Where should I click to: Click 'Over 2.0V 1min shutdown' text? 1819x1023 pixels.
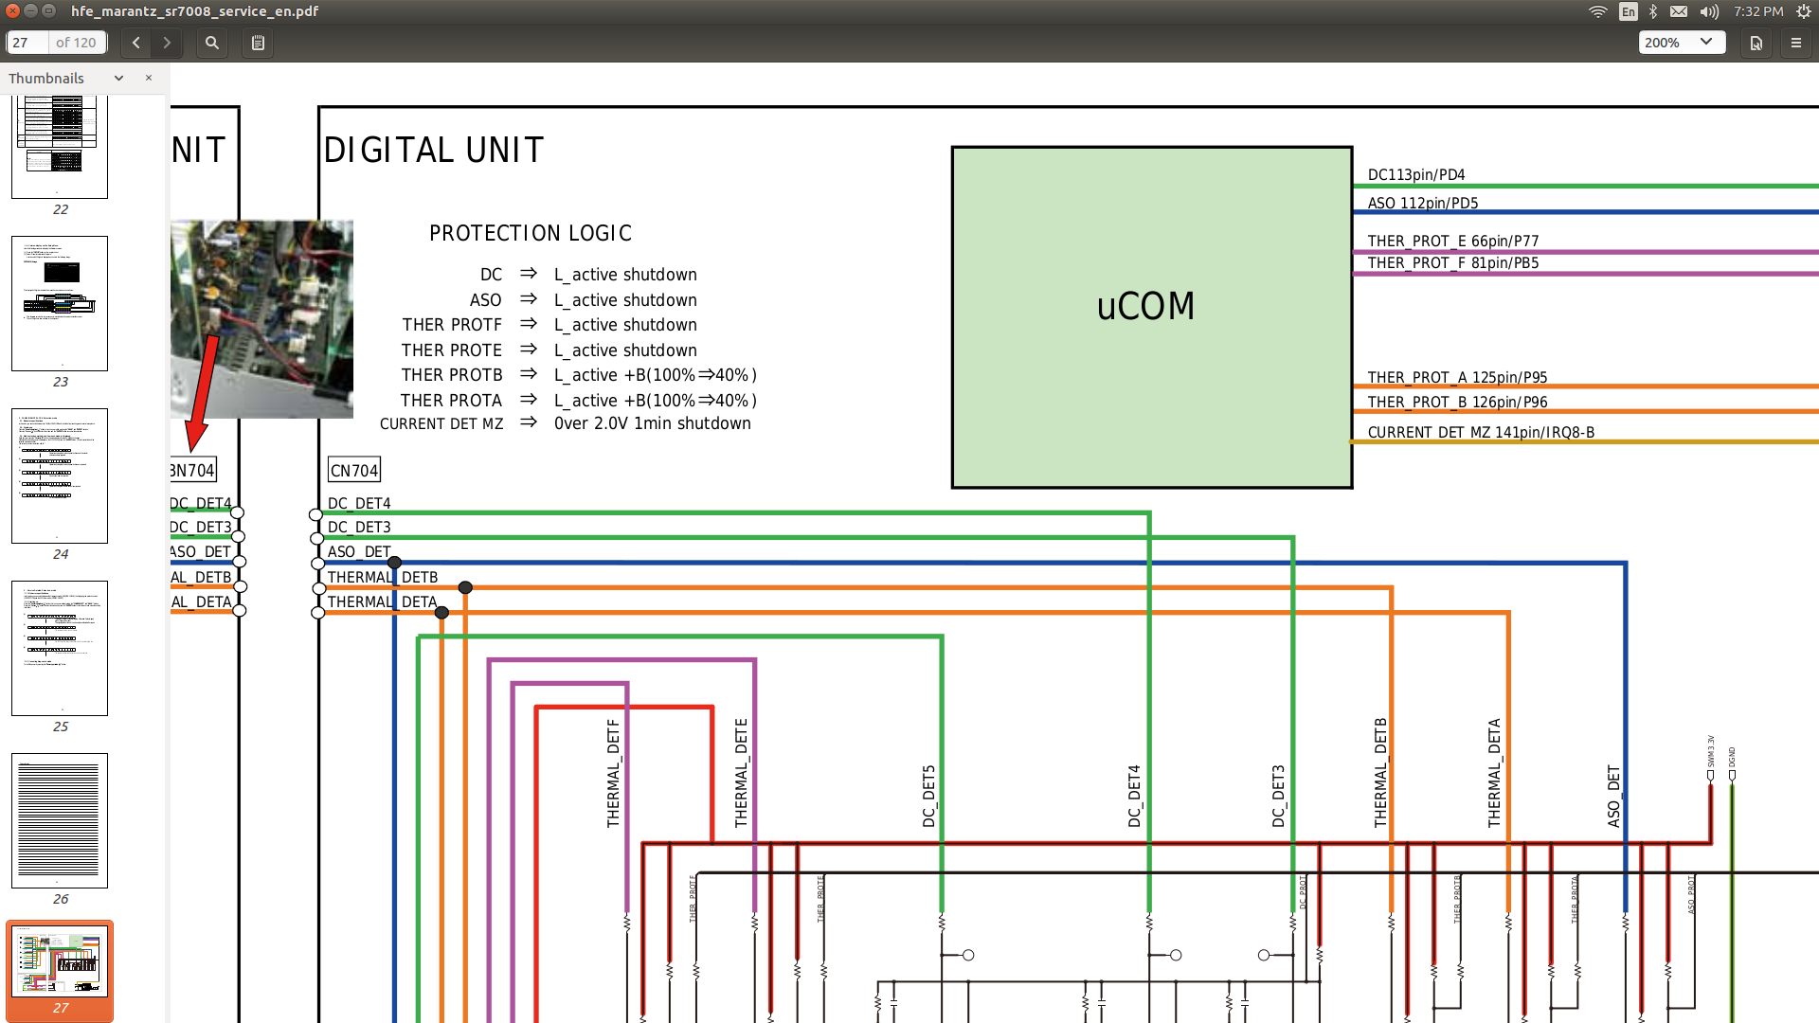pyautogui.click(x=653, y=423)
